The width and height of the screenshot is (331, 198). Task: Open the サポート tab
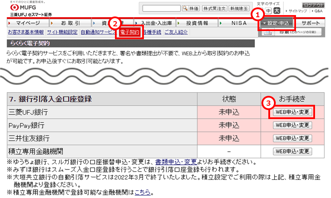[x=311, y=23]
